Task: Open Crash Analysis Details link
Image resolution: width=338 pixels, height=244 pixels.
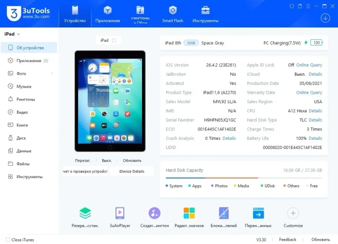Action: point(229,138)
